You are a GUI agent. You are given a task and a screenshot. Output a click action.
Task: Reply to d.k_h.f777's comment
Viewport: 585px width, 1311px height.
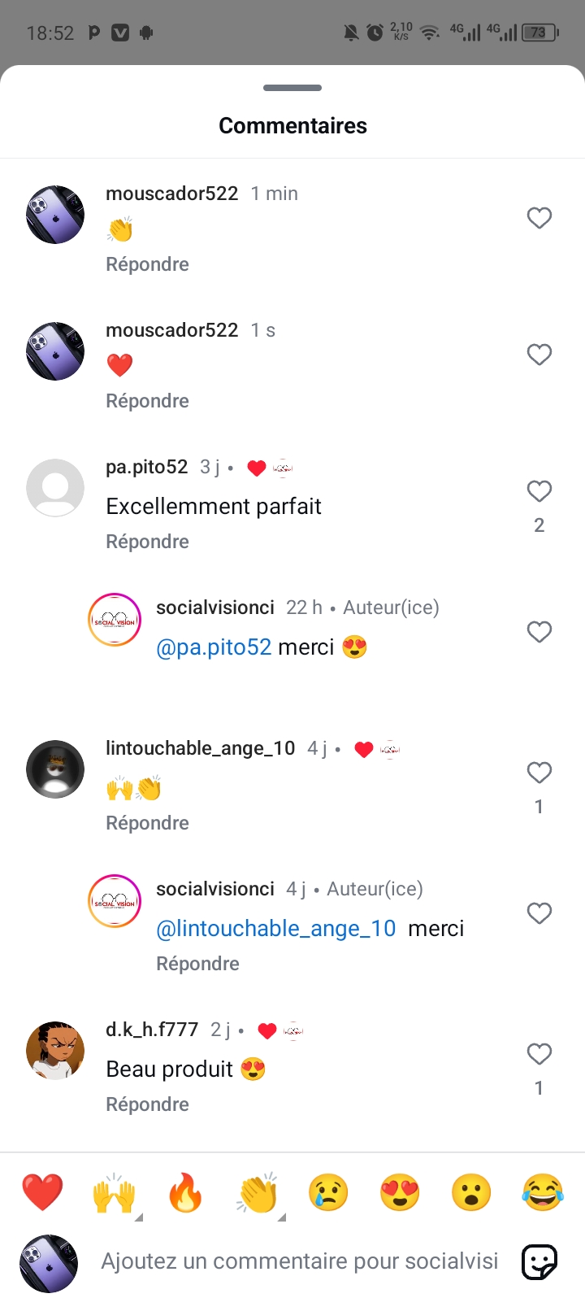(147, 1104)
